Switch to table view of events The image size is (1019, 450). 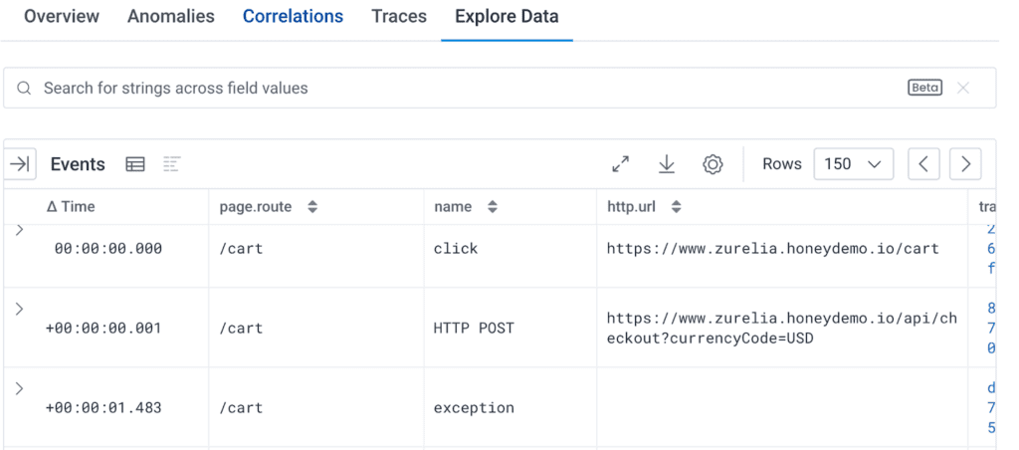click(x=135, y=164)
